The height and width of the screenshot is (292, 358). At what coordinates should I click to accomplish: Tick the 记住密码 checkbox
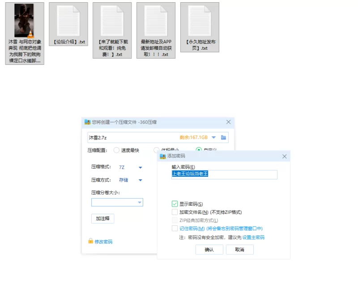(x=175, y=229)
